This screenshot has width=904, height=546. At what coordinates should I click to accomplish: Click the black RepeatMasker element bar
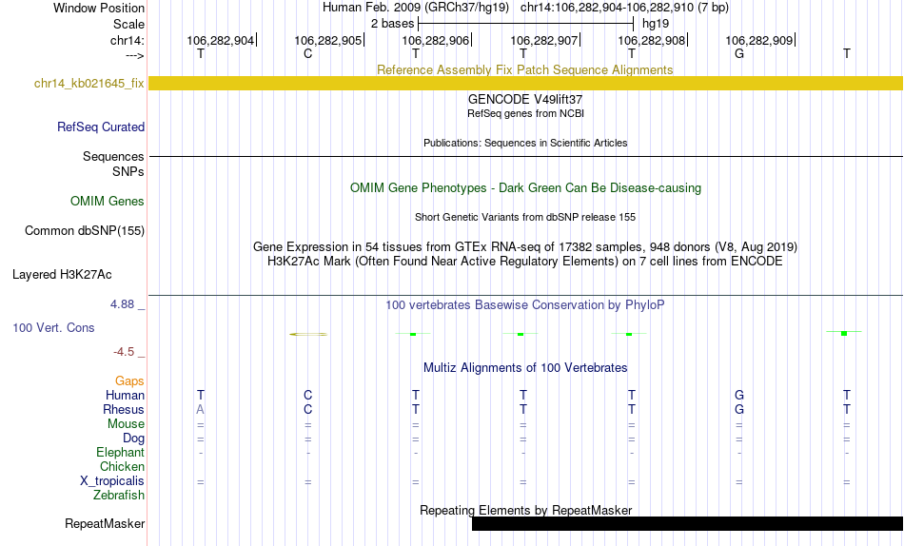(x=687, y=523)
